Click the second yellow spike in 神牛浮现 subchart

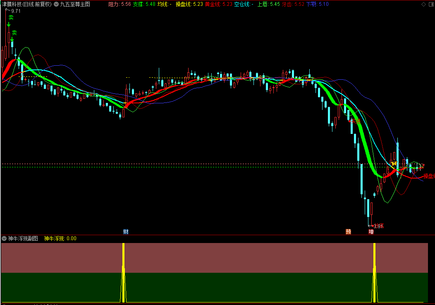(x=374, y=273)
